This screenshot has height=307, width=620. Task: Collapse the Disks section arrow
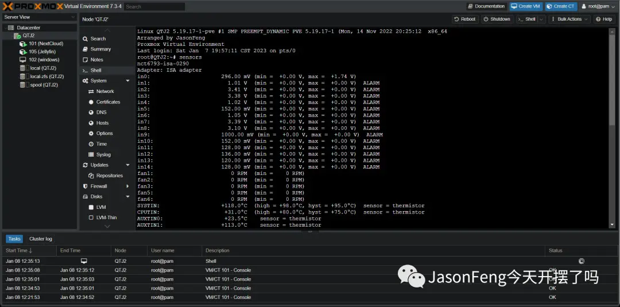127,196
